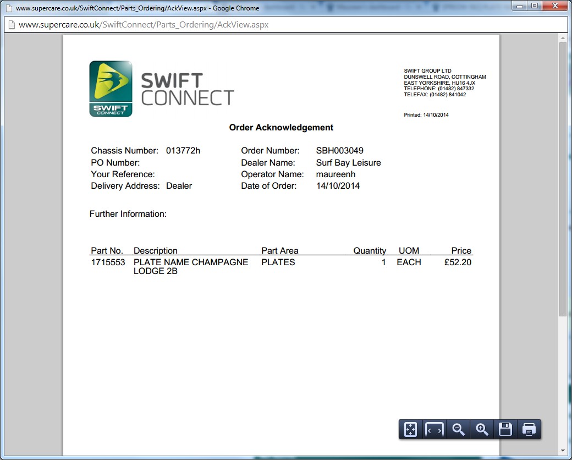Click chassis number 013772h
The image size is (572, 460).
point(183,150)
